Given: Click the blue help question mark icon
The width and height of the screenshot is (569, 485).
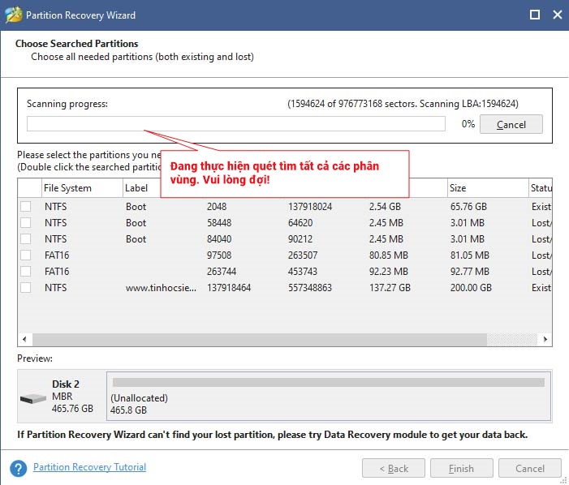Looking at the screenshot, I should click(x=19, y=468).
